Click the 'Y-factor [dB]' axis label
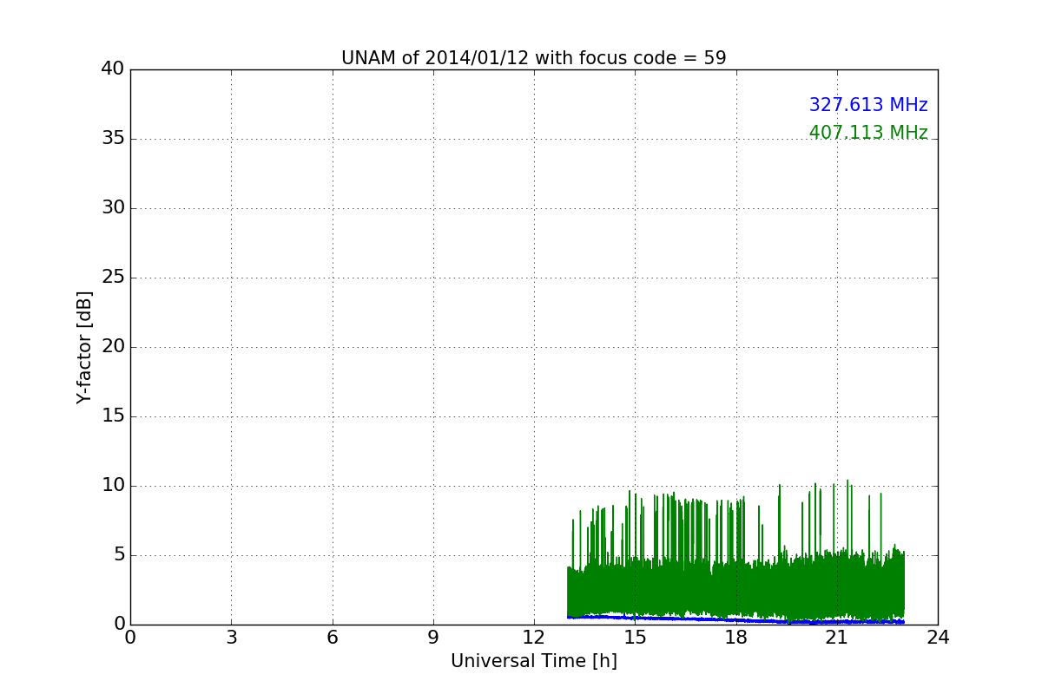Viewport: 1042px width, 694px height. 84,347
